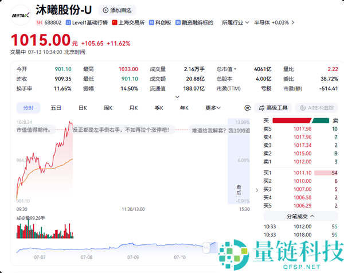Open the 总市值 dropdown arrow
This screenshot has height=273, width=344.
tap(235, 69)
